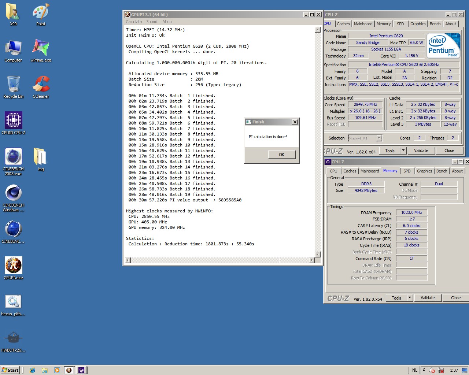Click Tools button in the lower CPU-Z window
The width and height of the screenshot is (469, 375).
(x=396, y=298)
